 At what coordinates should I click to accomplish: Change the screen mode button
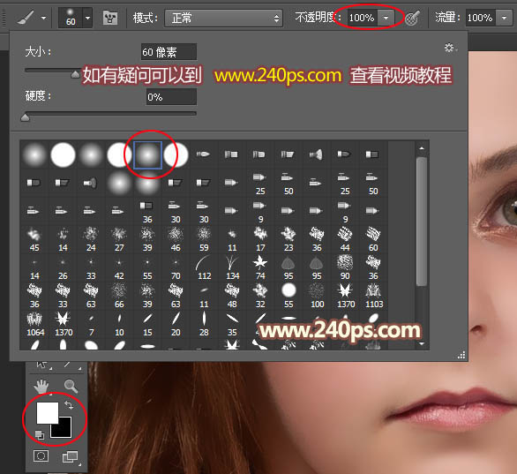click(71, 457)
